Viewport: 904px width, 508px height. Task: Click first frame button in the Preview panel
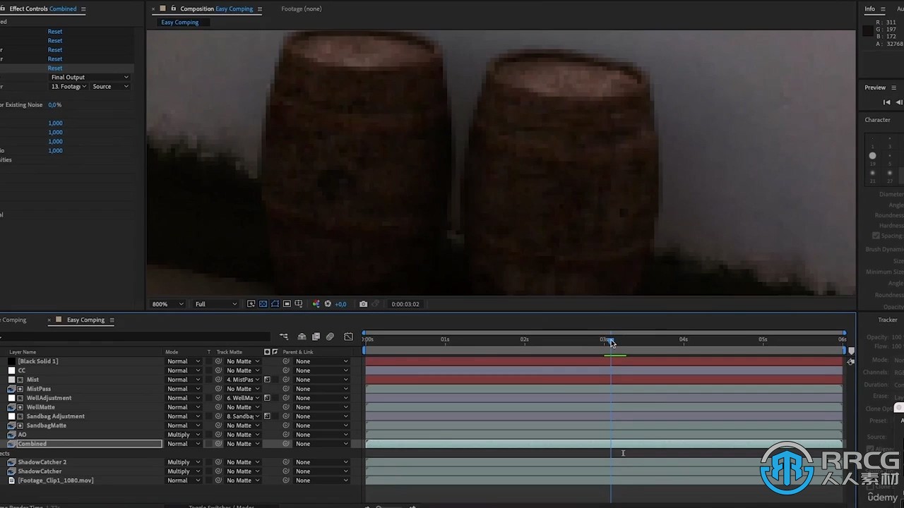click(887, 102)
